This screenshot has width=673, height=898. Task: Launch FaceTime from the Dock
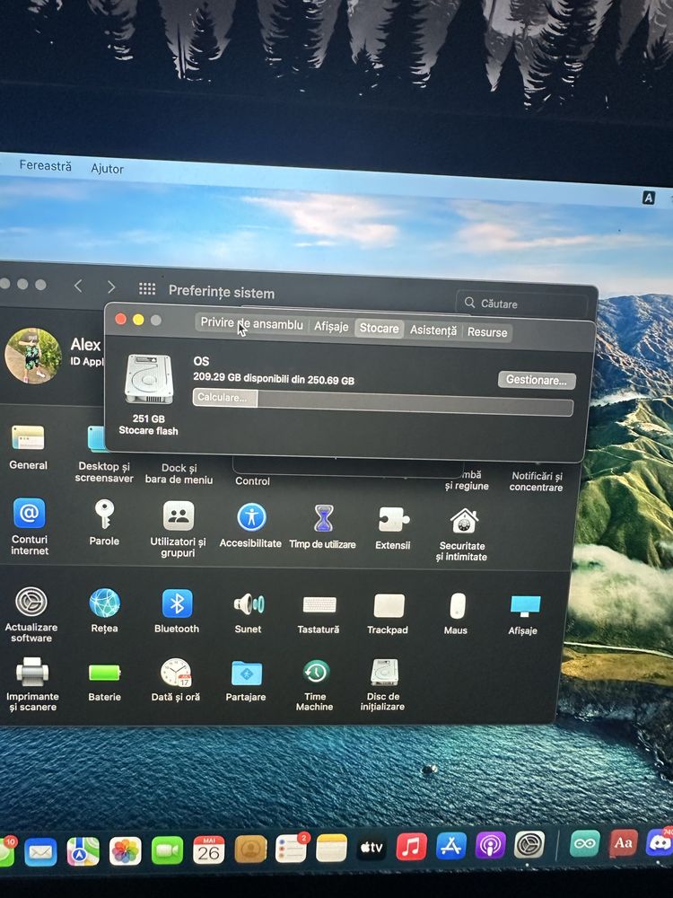click(x=167, y=850)
